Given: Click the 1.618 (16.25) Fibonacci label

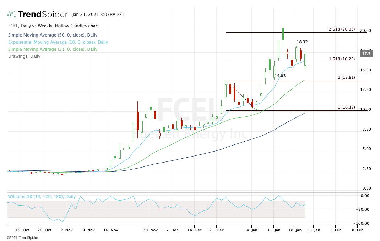Looking at the screenshot, I should pyautogui.click(x=342, y=59).
